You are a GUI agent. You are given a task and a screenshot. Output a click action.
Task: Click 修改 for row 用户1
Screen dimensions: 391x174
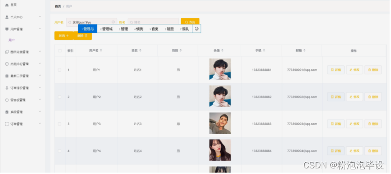[354, 70]
